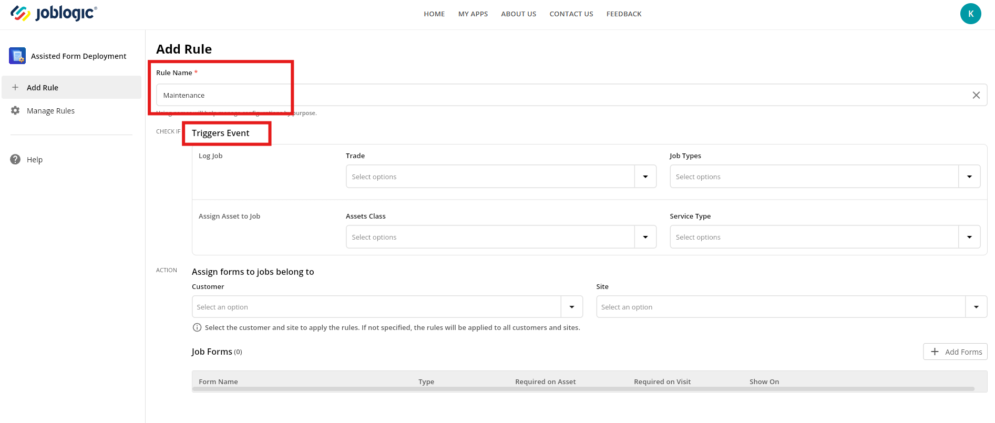The height and width of the screenshot is (423, 995).
Task: Click the Assign forms to jobs heading
Action: [253, 272]
